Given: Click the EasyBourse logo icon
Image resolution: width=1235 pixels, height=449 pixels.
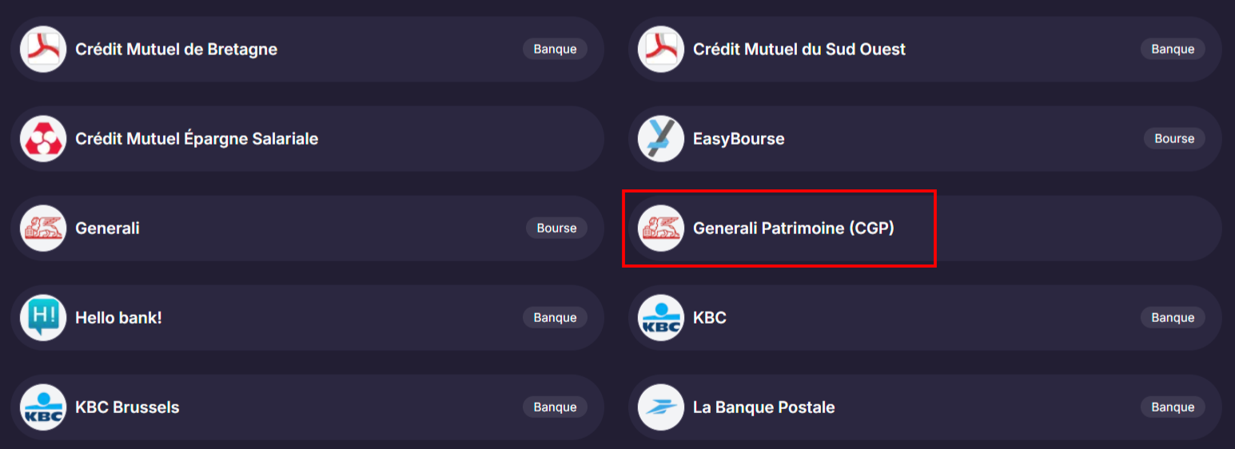Looking at the screenshot, I should tap(661, 139).
